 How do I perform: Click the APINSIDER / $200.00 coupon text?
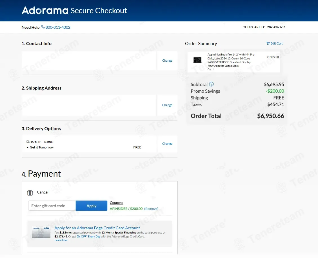point(126,209)
